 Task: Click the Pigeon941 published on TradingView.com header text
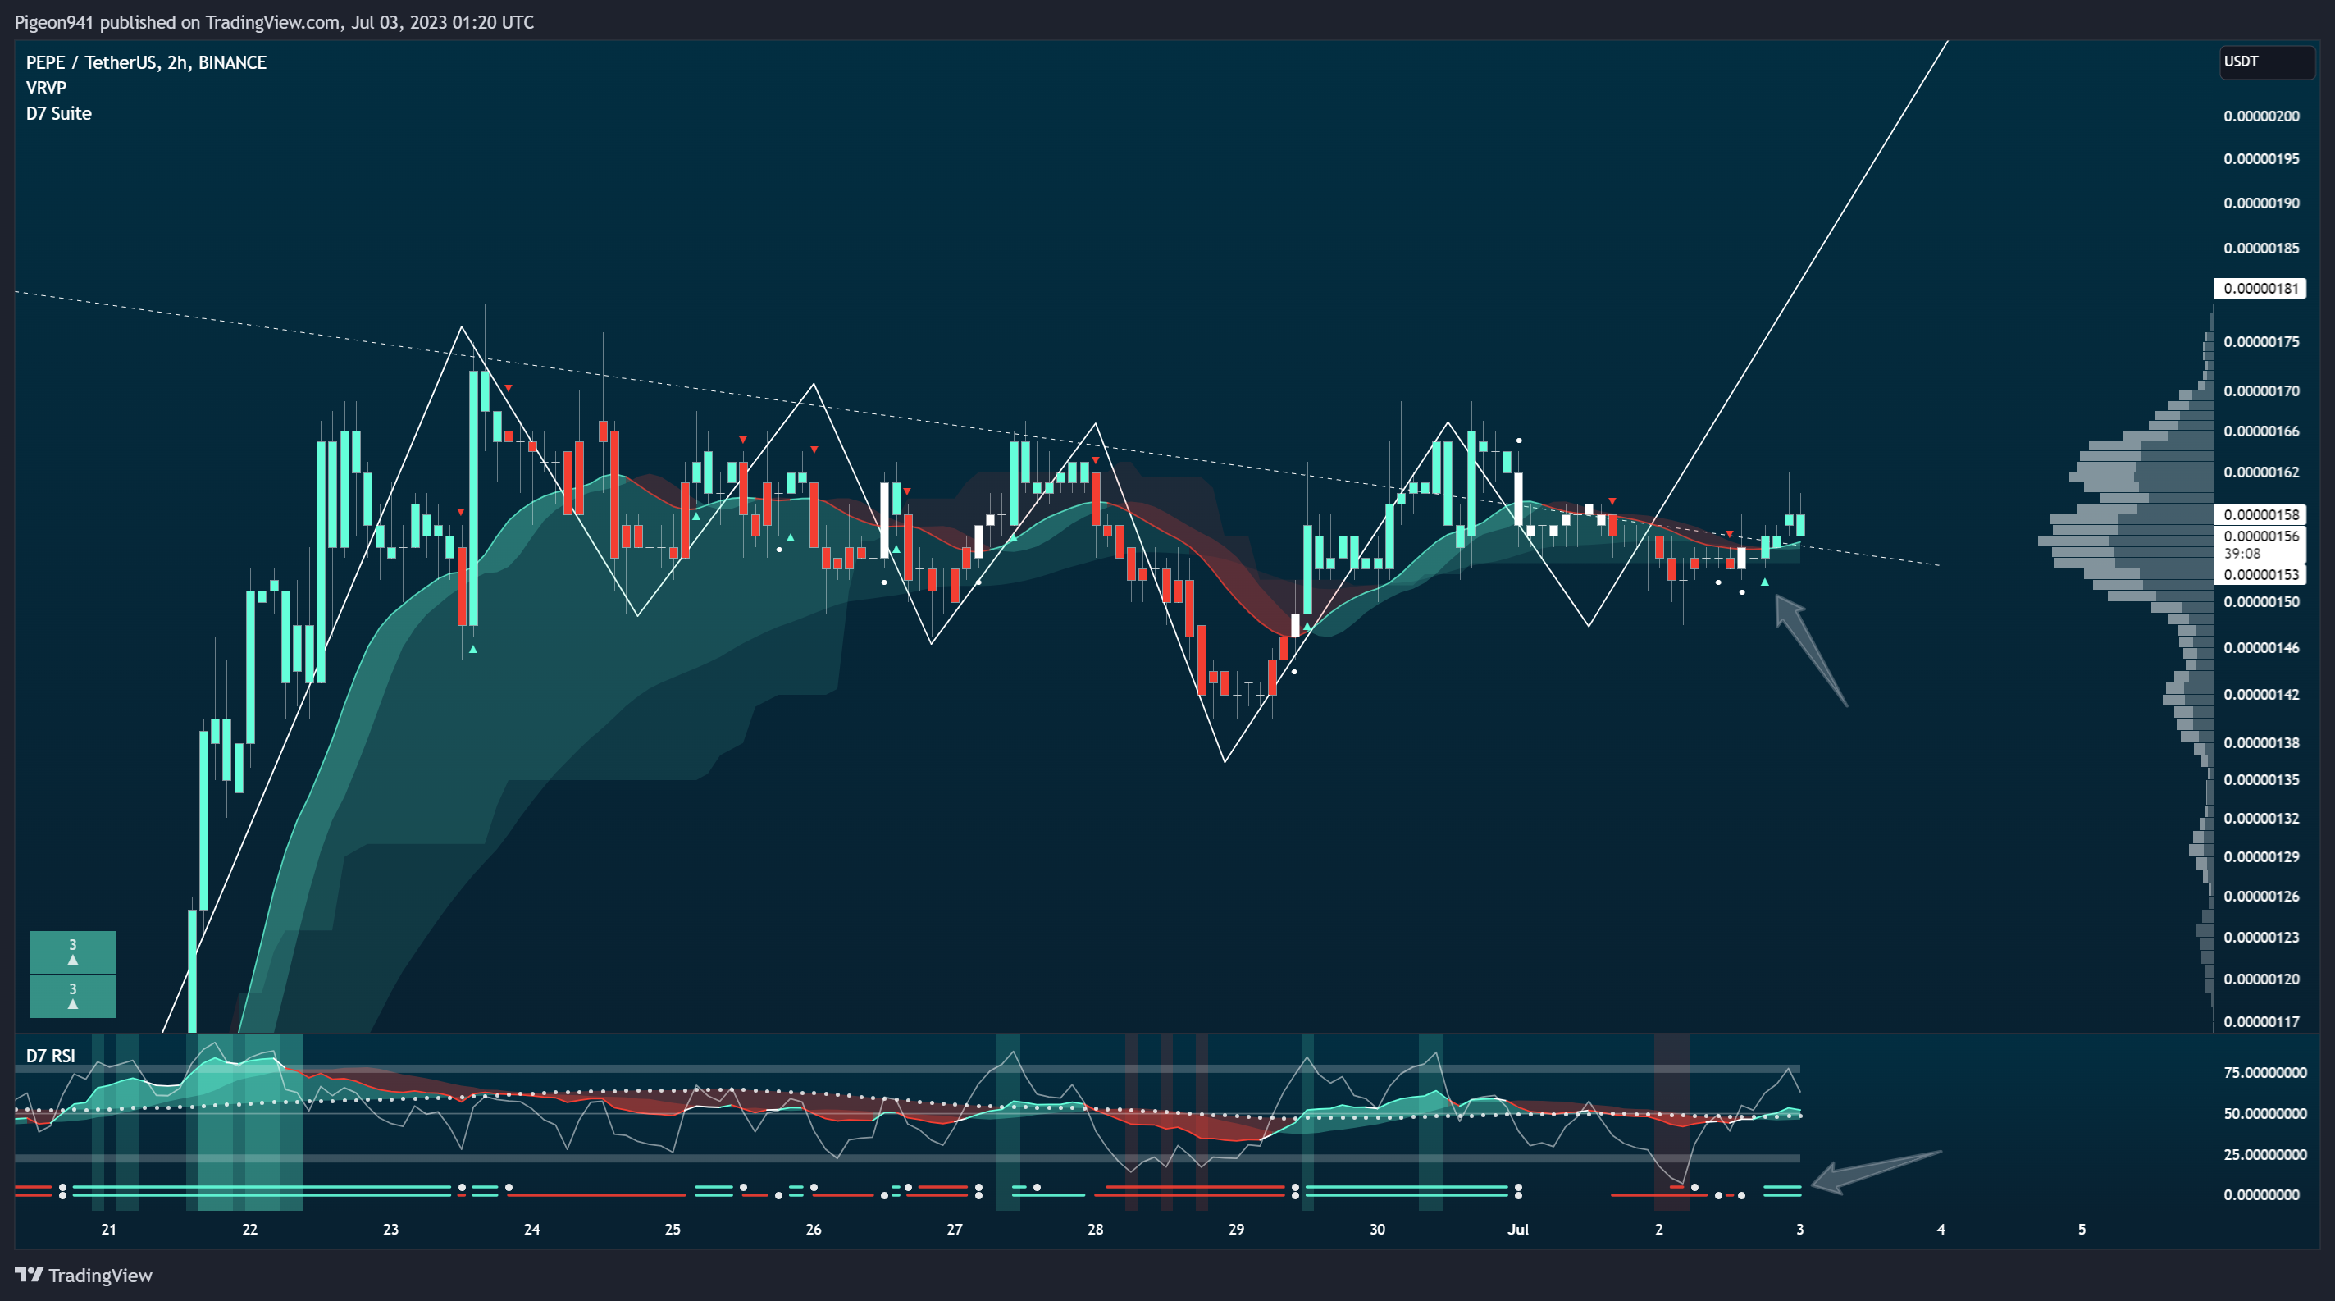tap(274, 22)
